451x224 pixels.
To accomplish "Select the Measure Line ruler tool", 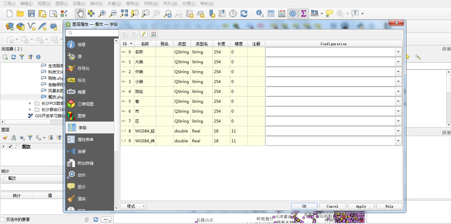I will [x=315, y=14].
